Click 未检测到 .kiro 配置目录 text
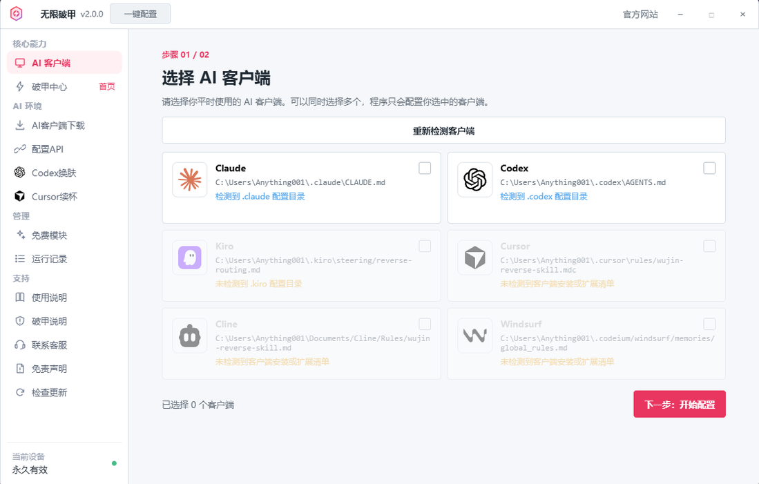Screen dimensions: 759x484 (x=258, y=284)
